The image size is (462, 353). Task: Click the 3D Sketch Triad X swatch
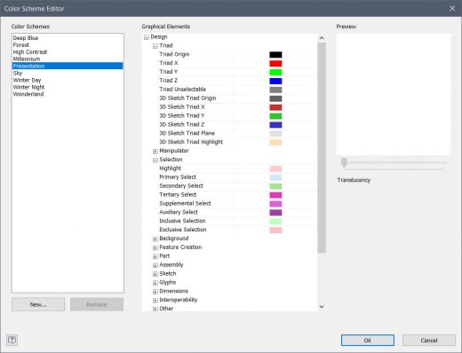(x=275, y=107)
